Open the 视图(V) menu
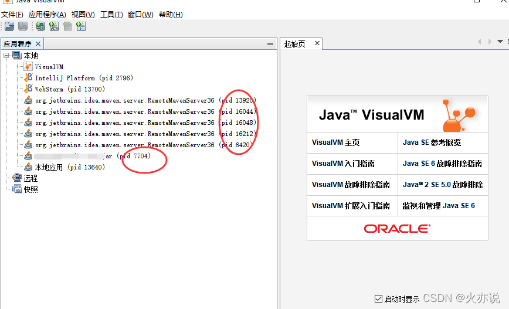509x309 pixels. (x=83, y=15)
